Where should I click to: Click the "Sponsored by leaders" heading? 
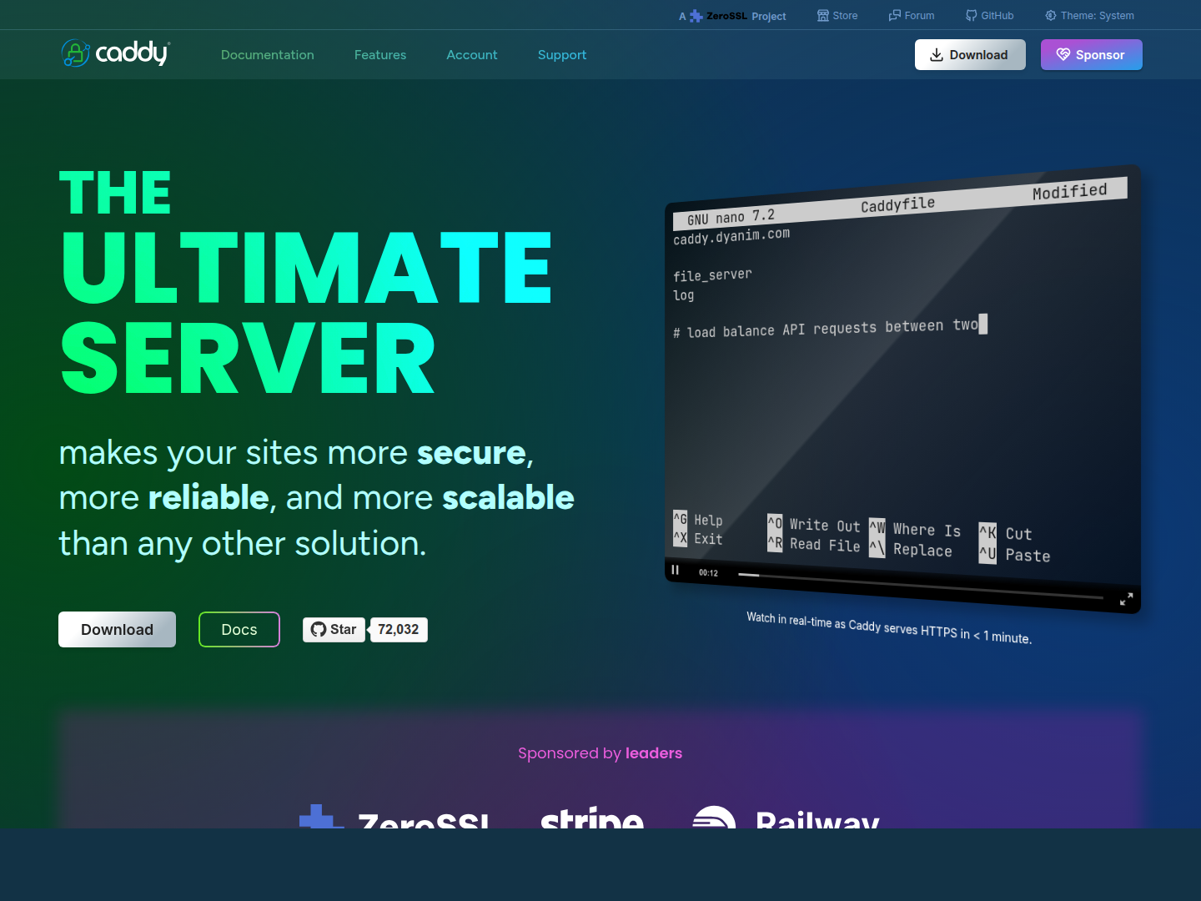(600, 753)
